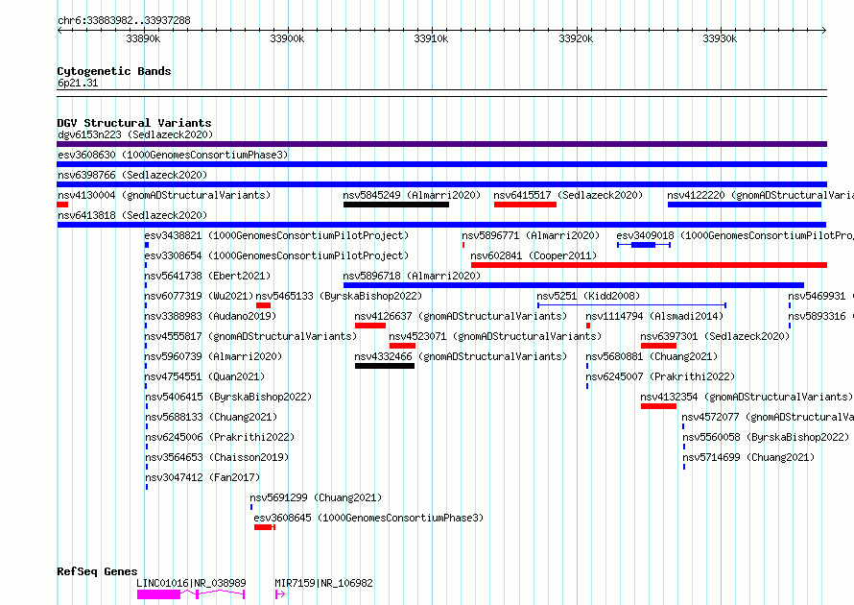Screen dimensions: 854x605
Task: Open the nsv4555817 gnomADStructuralVariants label
Action: 250,336
